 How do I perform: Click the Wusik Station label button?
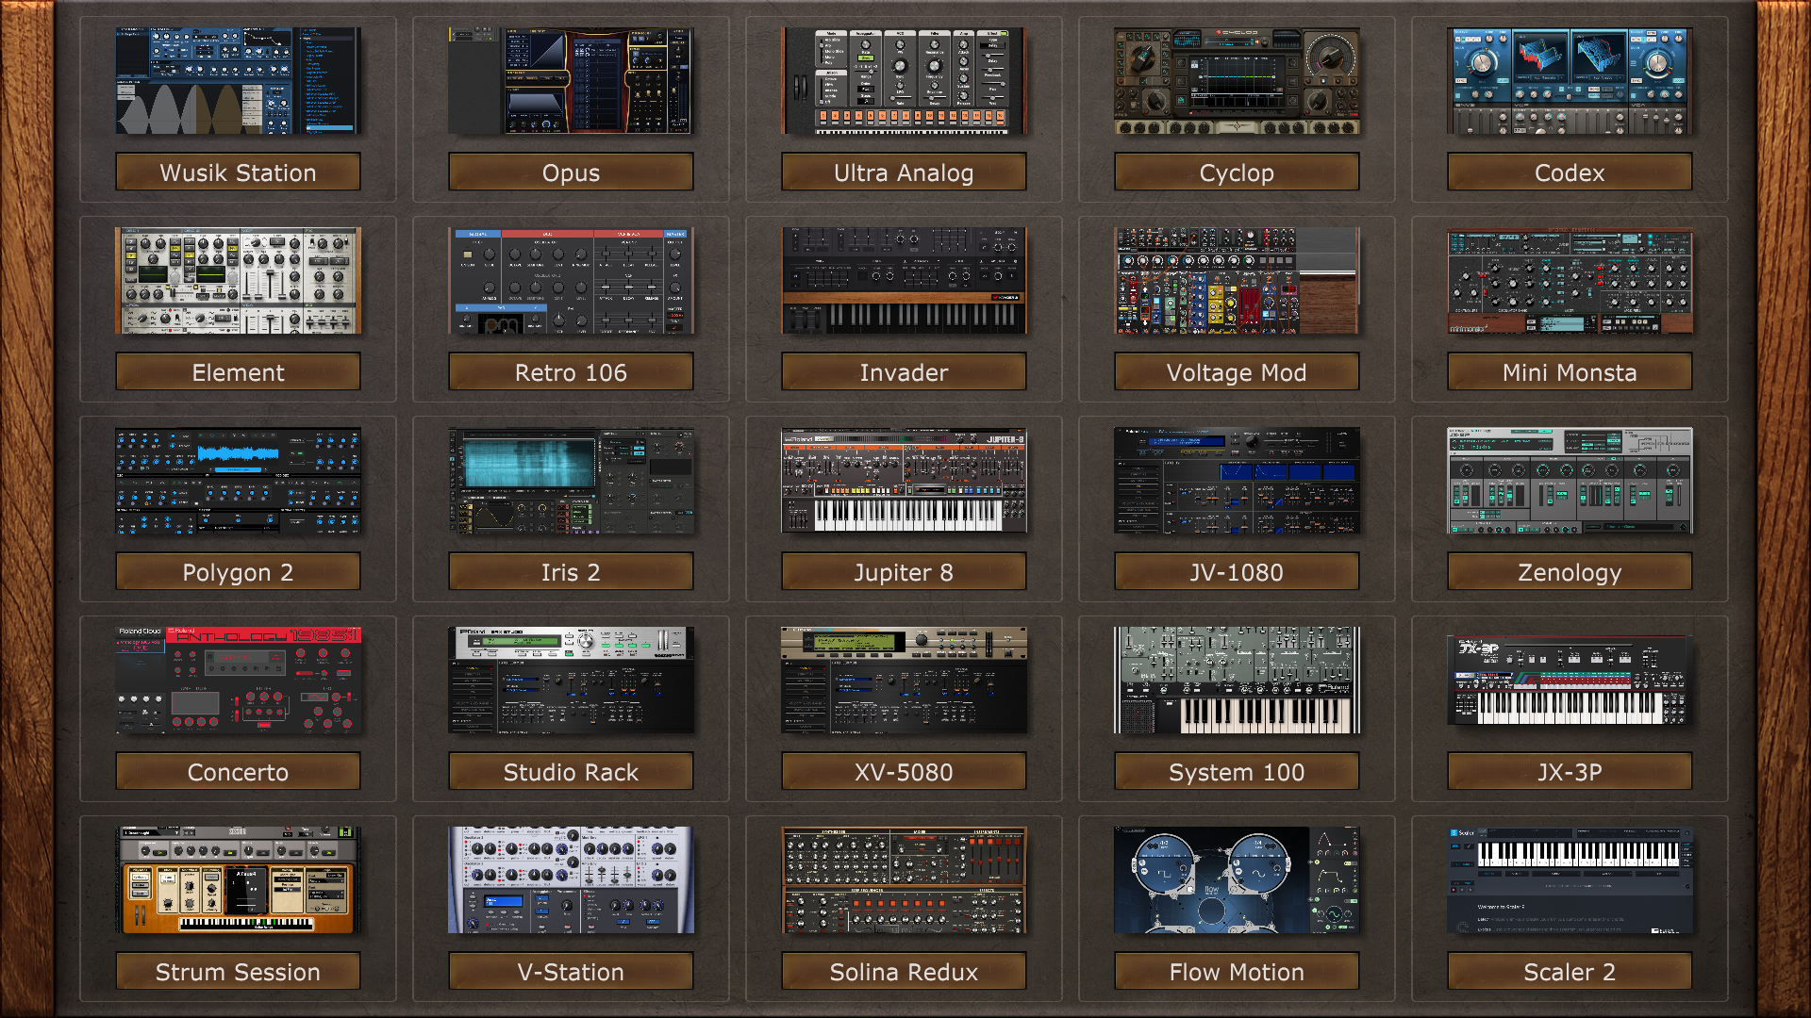[x=238, y=172]
